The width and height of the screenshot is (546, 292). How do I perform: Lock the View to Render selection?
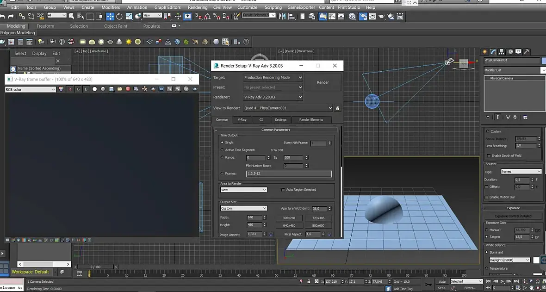pyautogui.click(x=337, y=108)
